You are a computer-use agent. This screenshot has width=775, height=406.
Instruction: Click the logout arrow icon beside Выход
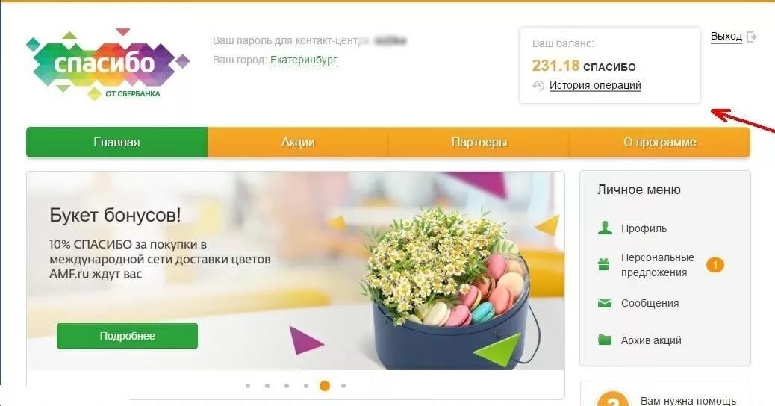tap(752, 37)
